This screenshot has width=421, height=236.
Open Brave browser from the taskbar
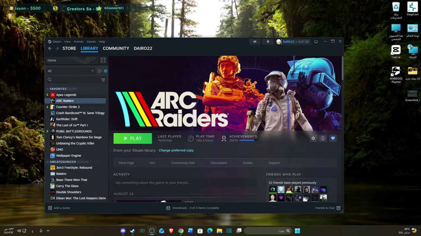pyautogui.click(x=171, y=231)
